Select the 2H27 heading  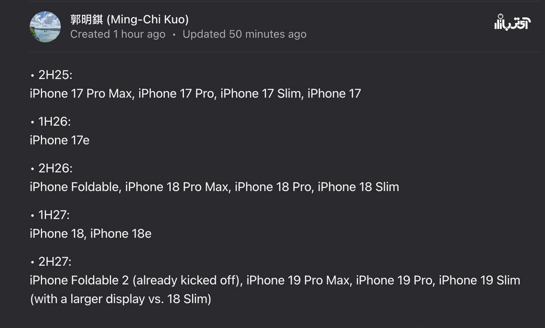coord(54,262)
